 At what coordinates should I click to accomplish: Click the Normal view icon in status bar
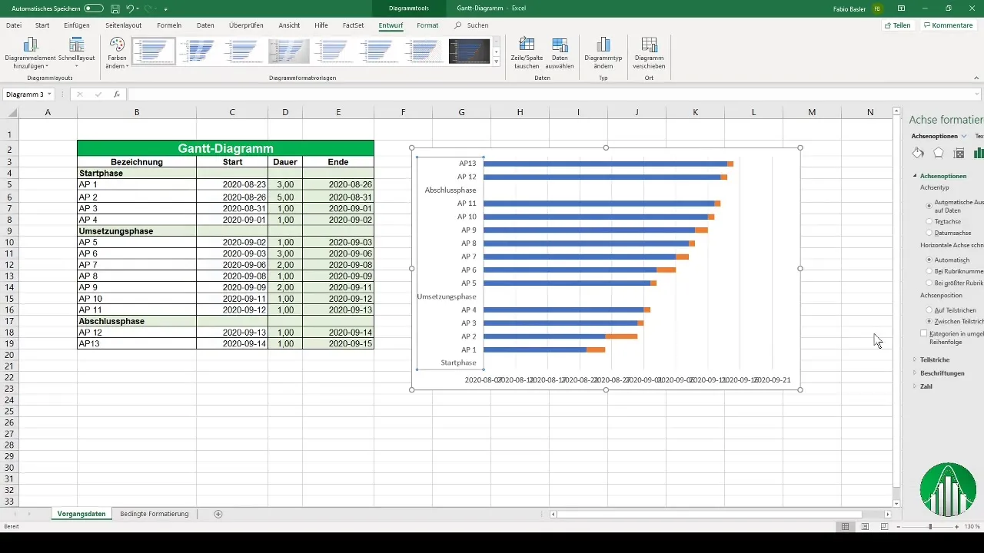[845, 527]
